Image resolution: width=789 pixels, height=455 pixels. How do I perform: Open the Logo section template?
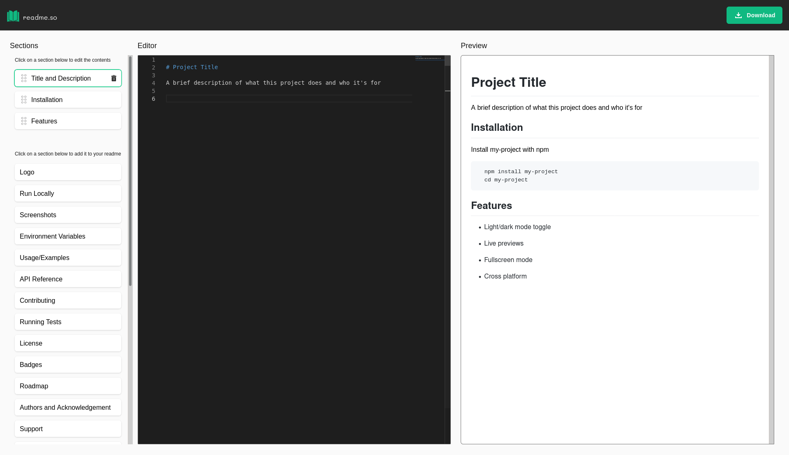point(68,172)
